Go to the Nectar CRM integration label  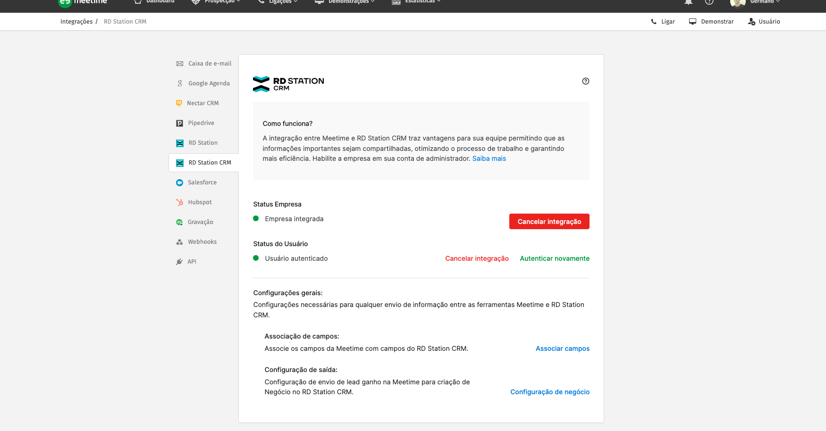(x=203, y=103)
